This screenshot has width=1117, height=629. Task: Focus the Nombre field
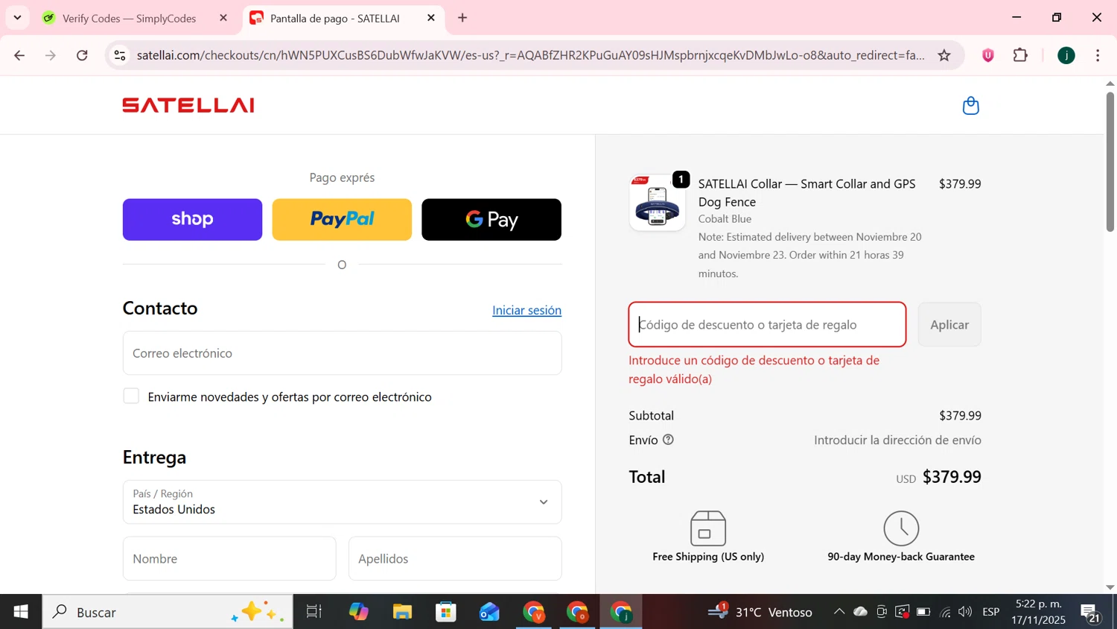229,558
